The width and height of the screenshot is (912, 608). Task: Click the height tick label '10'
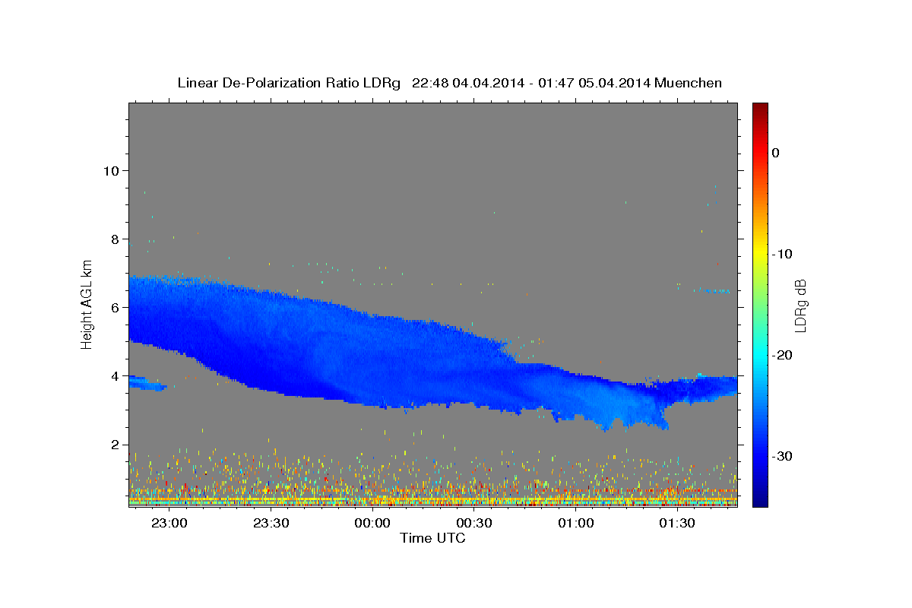point(110,170)
